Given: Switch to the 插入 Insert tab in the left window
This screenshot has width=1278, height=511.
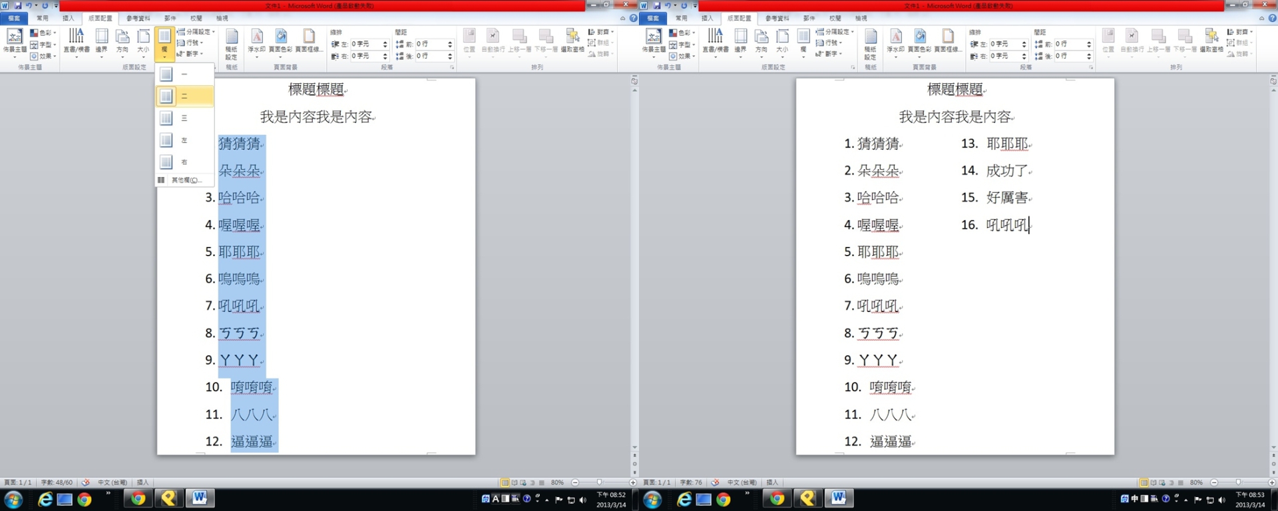Looking at the screenshot, I should [69, 18].
